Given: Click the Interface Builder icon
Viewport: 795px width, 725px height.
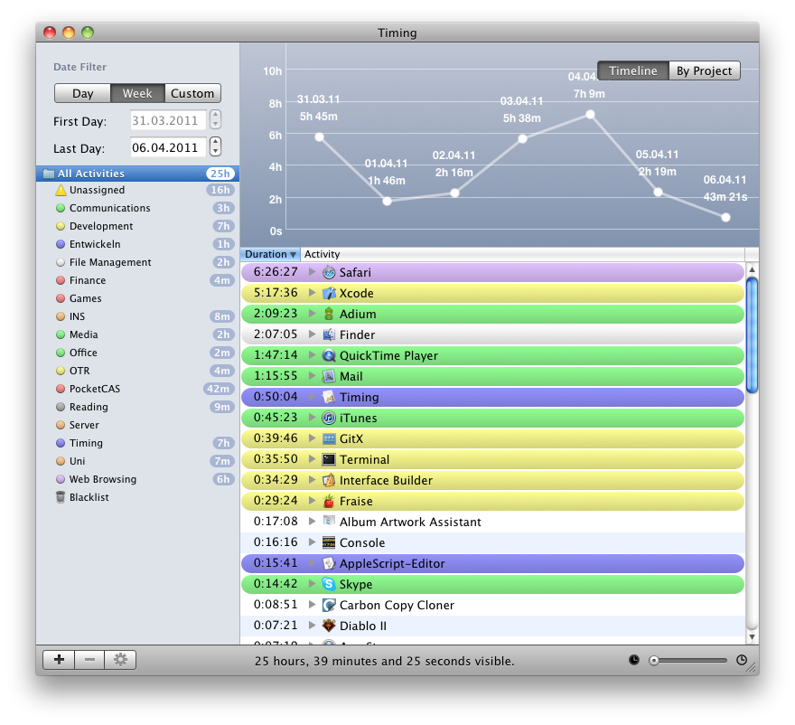Looking at the screenshot, I should [329, 480].
